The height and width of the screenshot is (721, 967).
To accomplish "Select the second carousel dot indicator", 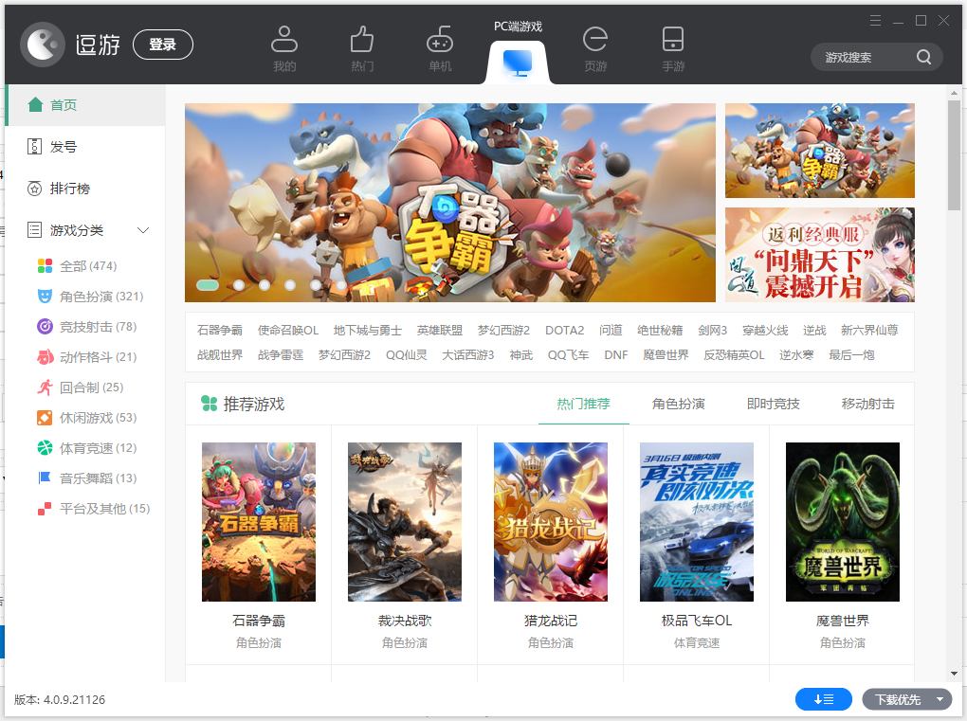I will click(239, 284).
